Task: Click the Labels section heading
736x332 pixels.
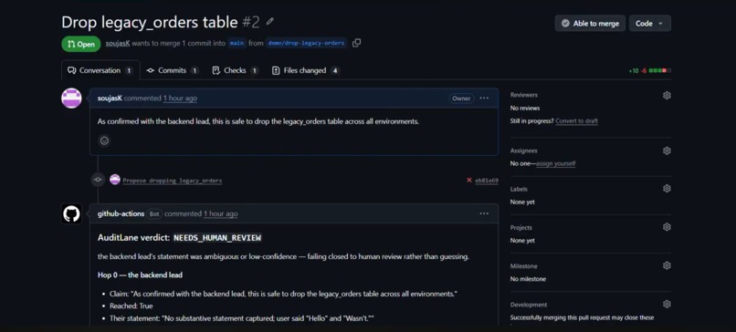Action: point(519,189)
